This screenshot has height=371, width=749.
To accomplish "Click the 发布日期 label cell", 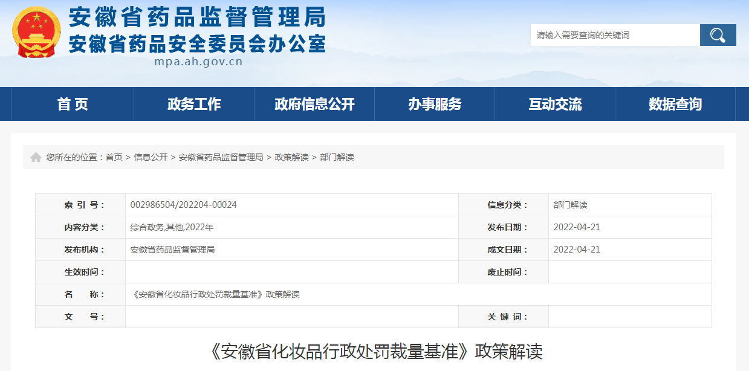I will [x=504, y=227].
